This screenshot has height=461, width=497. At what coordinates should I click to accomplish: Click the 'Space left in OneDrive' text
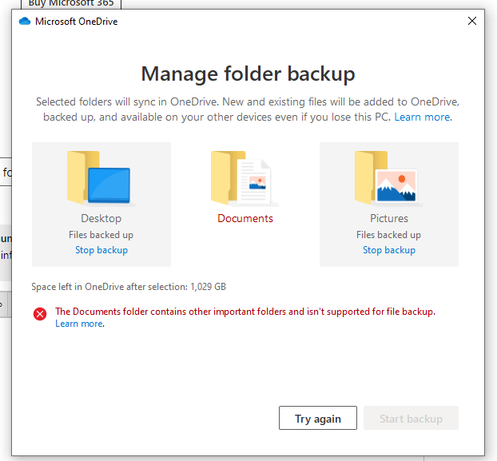point(129,287)
